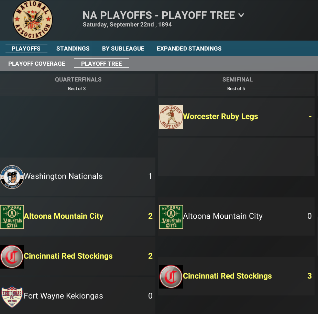The height and width of the screenshot is (314, 318).
Task: Click the Worcester Ruby Legs team logo
Action: coord(171,117)
